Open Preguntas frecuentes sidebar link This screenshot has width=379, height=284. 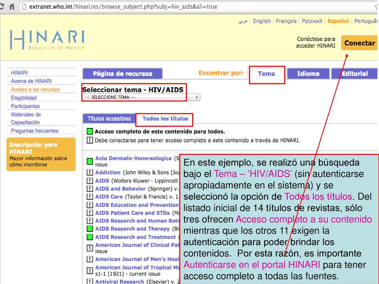[x=34, y=131]
